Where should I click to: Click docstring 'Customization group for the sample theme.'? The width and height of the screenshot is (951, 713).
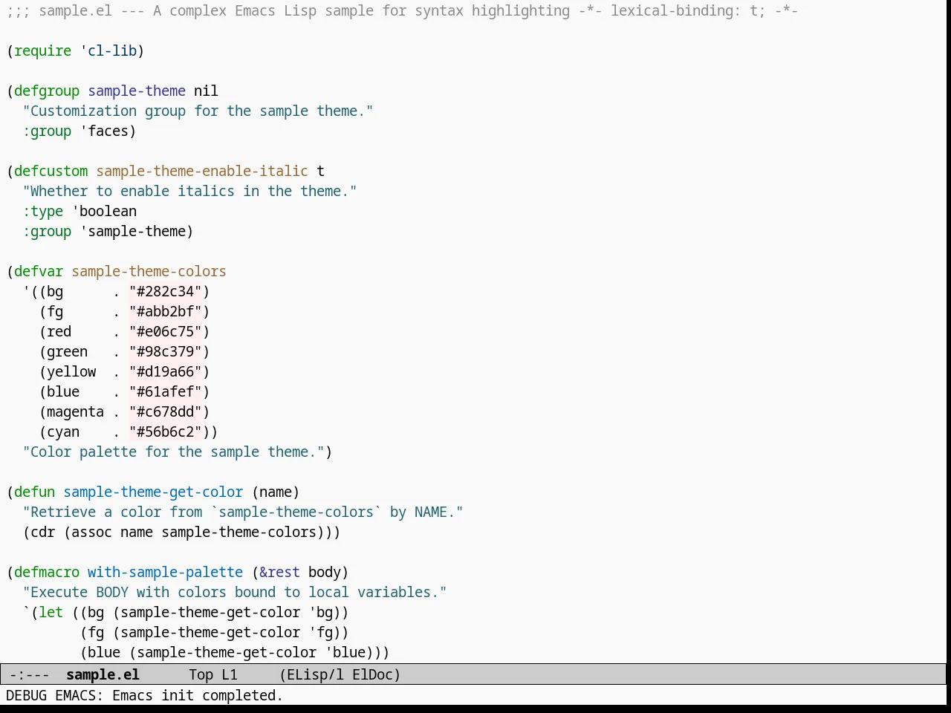click(198, 111)
